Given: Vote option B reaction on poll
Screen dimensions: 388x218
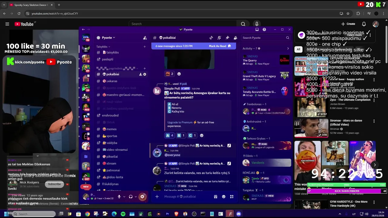Looking at the screenshot, I should click(181, 135).
